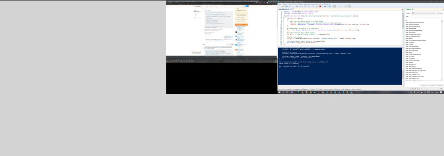Paste from clipboard using the ISE toolbar icon
This screenshot has height=156, width=444.
coord(297,6)
